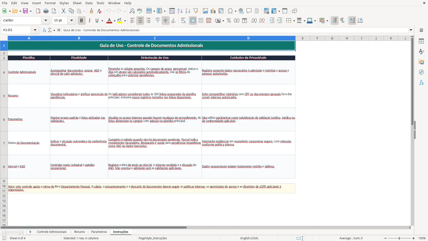Click the formula input line

click(235, 30)
